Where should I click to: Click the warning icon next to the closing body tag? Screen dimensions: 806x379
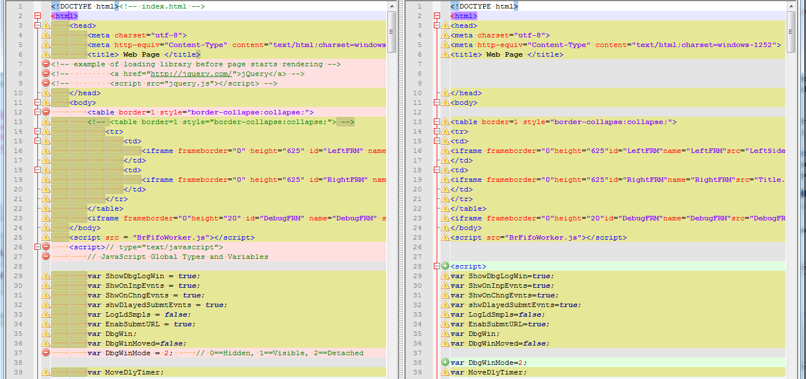coord(46,227)
